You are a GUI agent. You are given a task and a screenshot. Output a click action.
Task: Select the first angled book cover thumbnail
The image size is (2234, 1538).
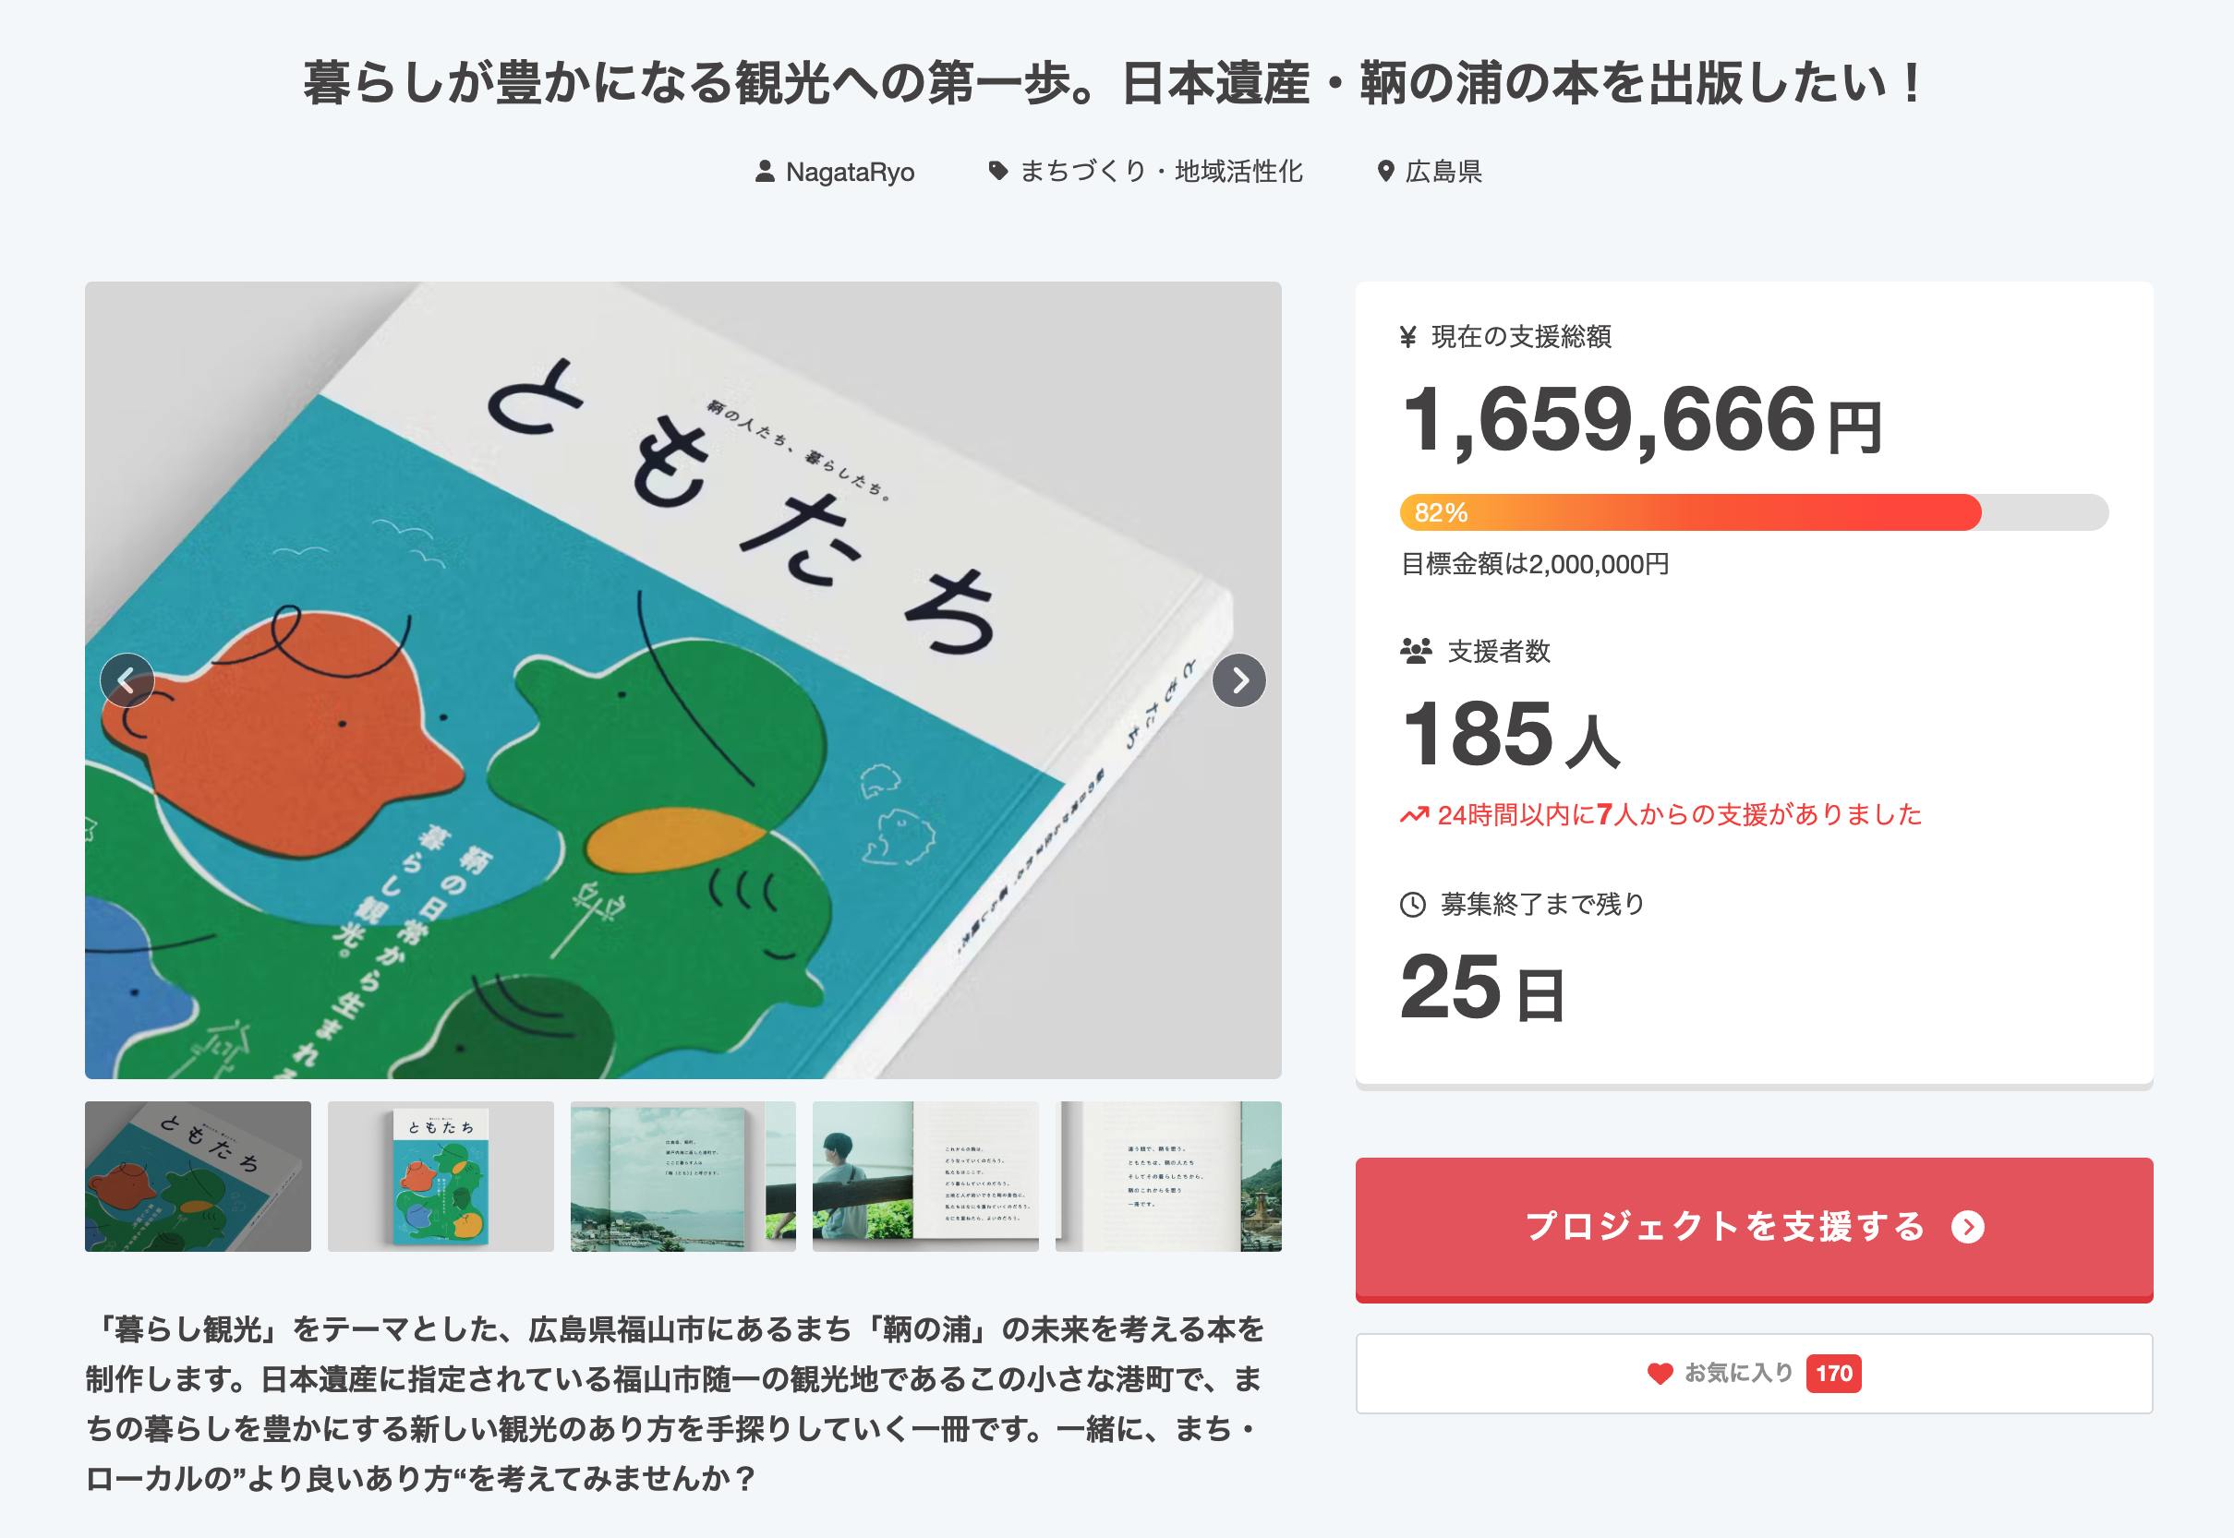click(x=198, y=1176)
